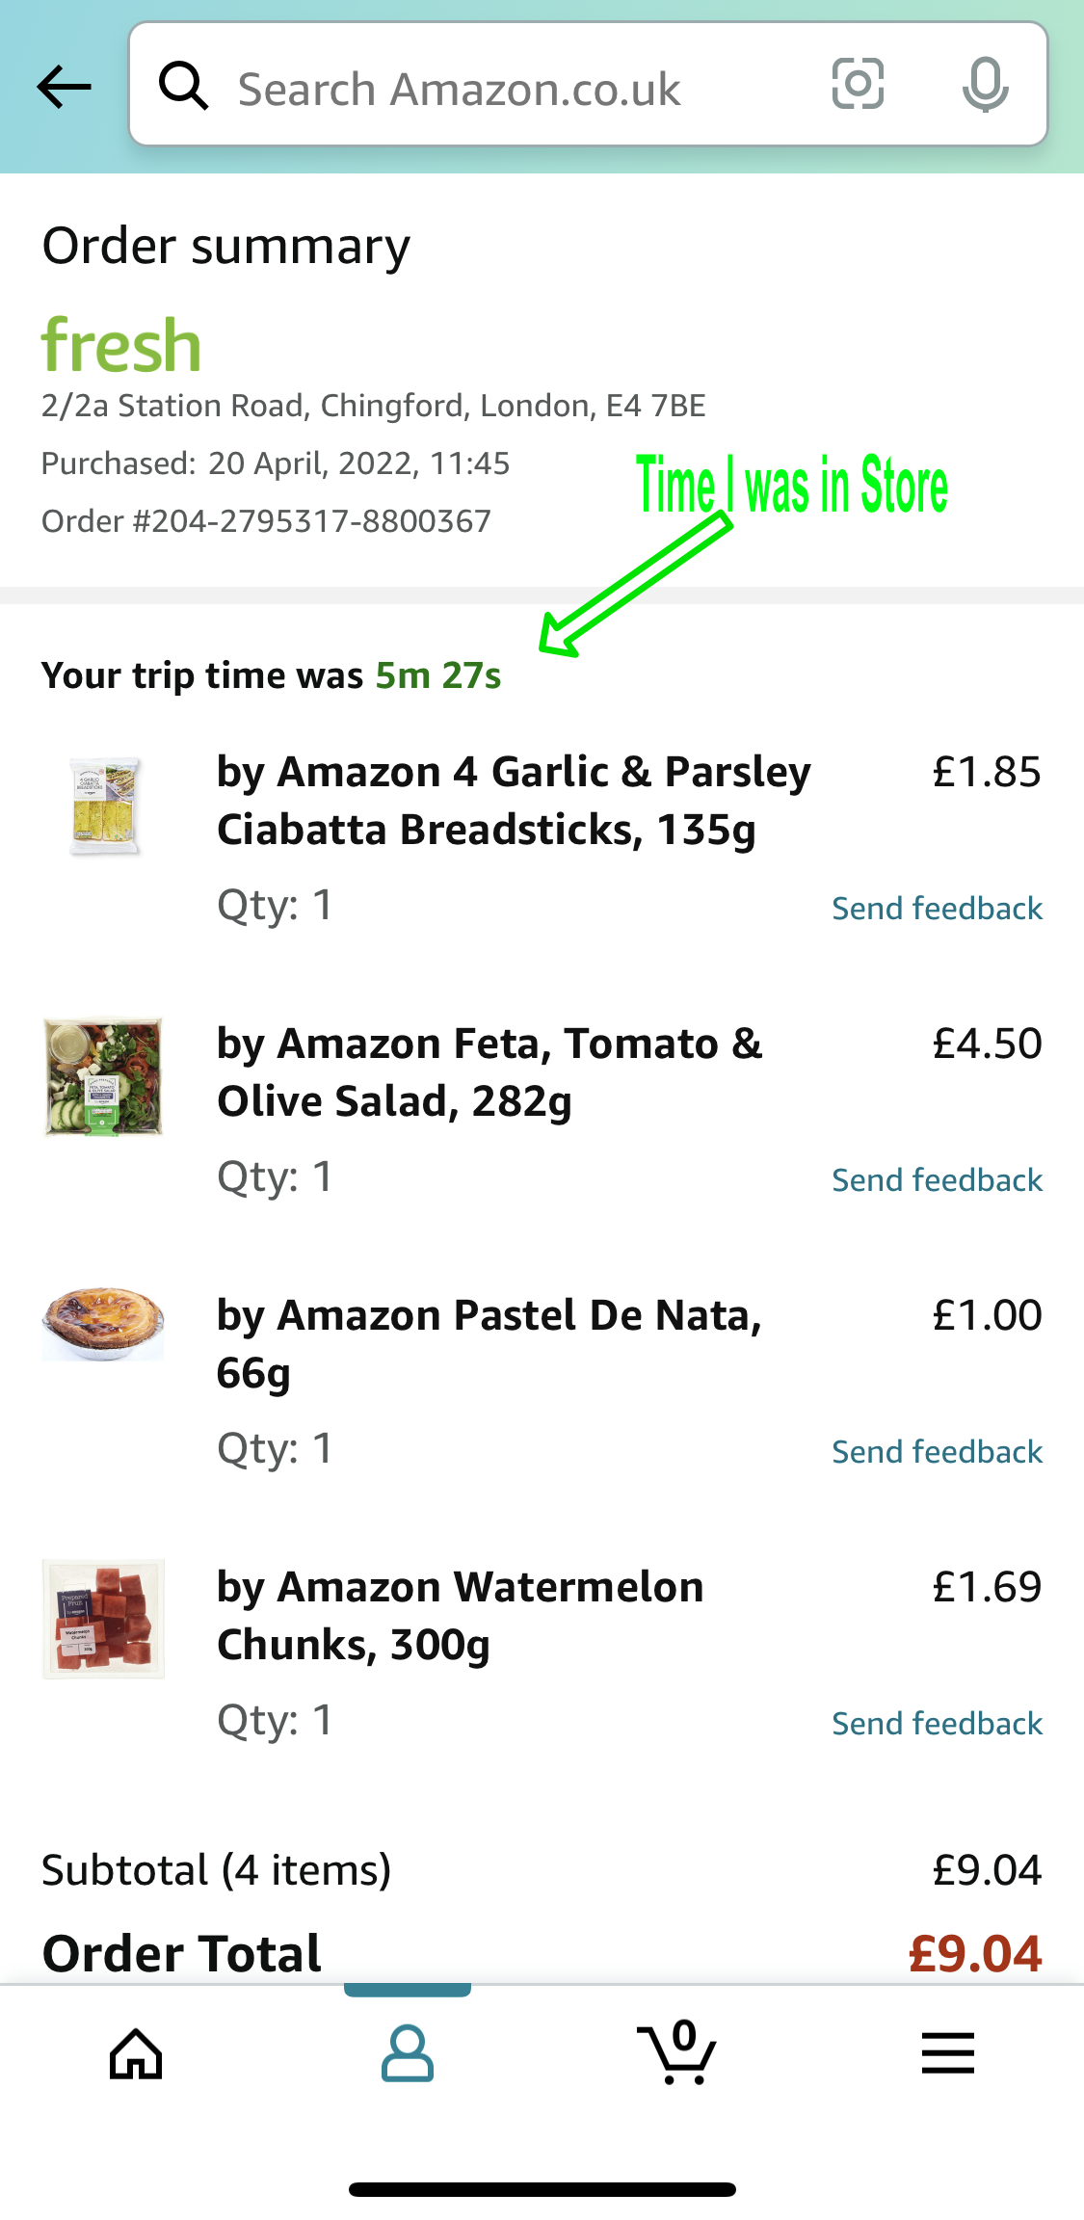Click the Search Amazon.co.uk field
Viewport: 1084px width, 2220px height.
click(x=501, y=89)
